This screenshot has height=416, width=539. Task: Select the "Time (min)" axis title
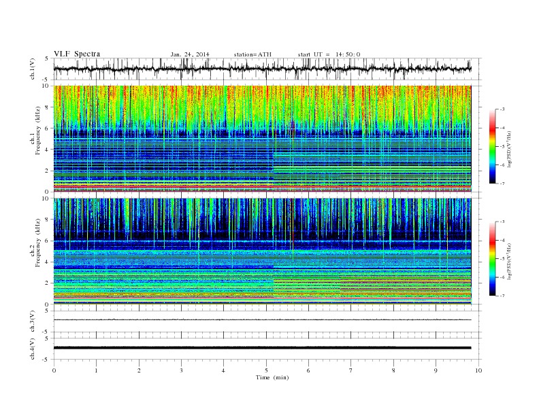coord(272,377)
